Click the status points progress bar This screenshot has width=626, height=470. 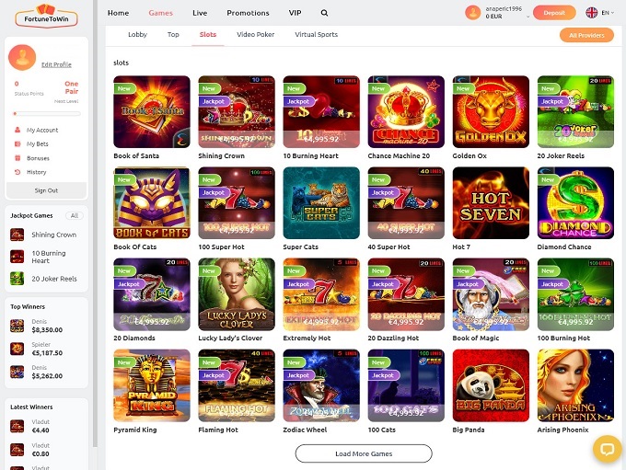point(47,114)
